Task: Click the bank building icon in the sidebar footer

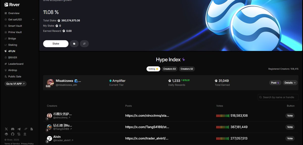Action: [x=25, y=134]
